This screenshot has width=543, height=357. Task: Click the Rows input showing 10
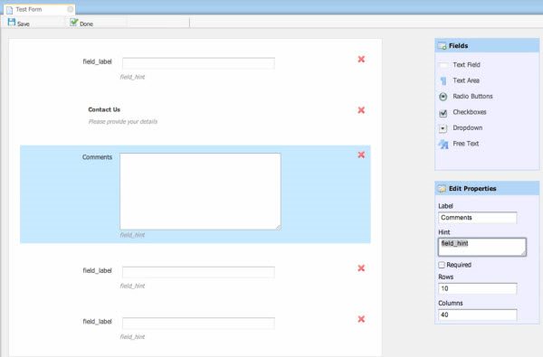(478, 288)
